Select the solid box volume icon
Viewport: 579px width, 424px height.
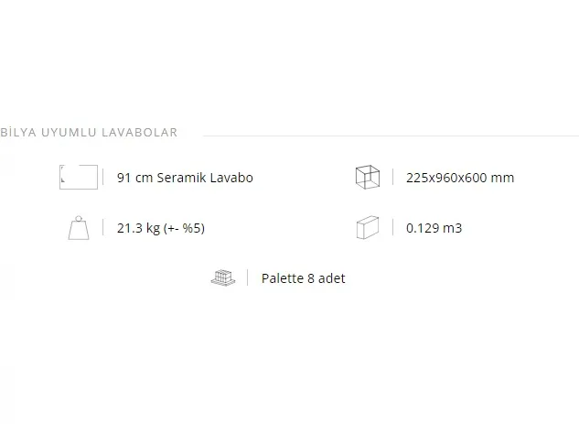(368, 228)
